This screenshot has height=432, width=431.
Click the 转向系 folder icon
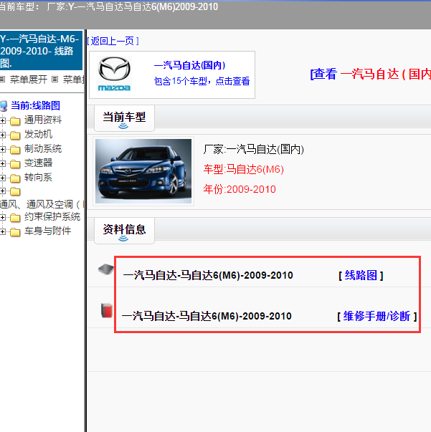pyautogui.click(x=15, y=178)
